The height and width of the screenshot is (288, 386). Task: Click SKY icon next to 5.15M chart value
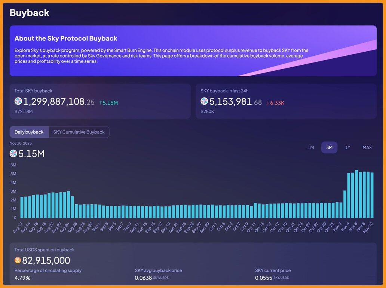[x=13, y=153]
